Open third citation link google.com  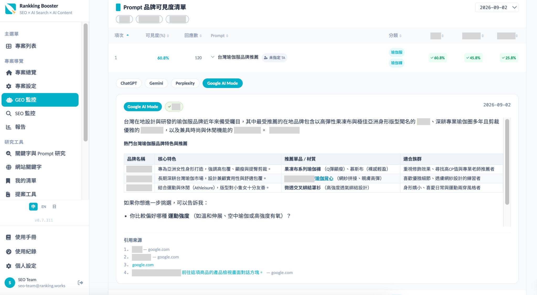point(143,265)
